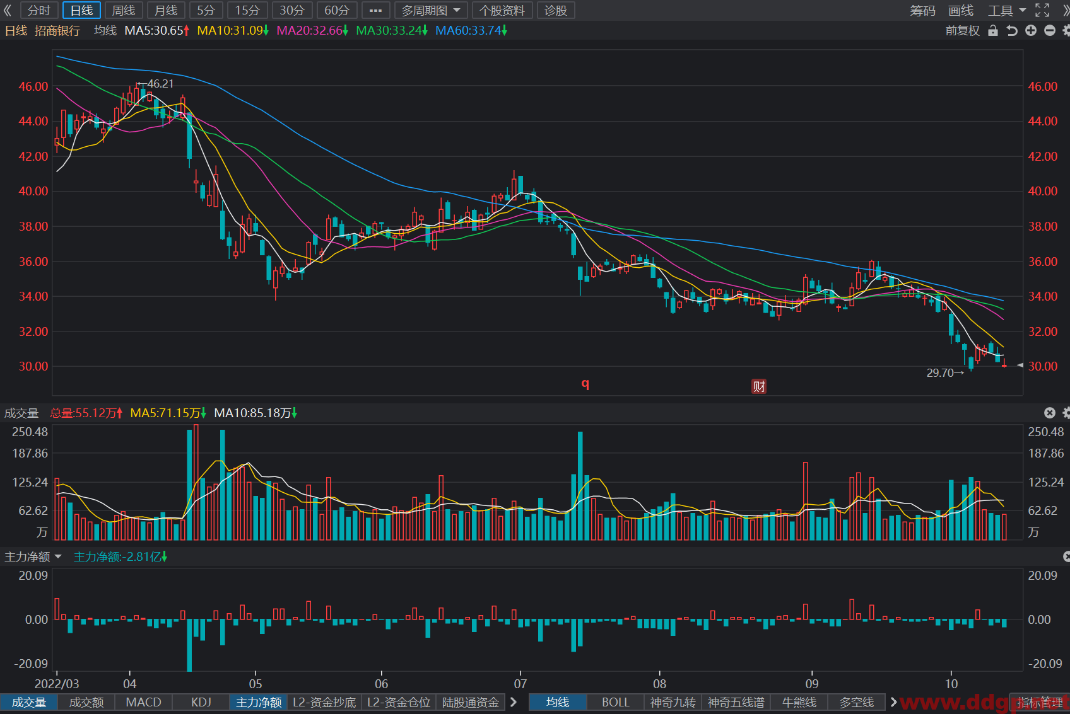Image resolution: width=1070 pixels, height=714 pixels.
Task: Select BOLL overlay tab
Action: pyautogui.click(x=616, y=702)
